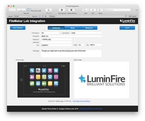
Task: Expand the toolbar overflow chevrons
Action: point(136,10)
